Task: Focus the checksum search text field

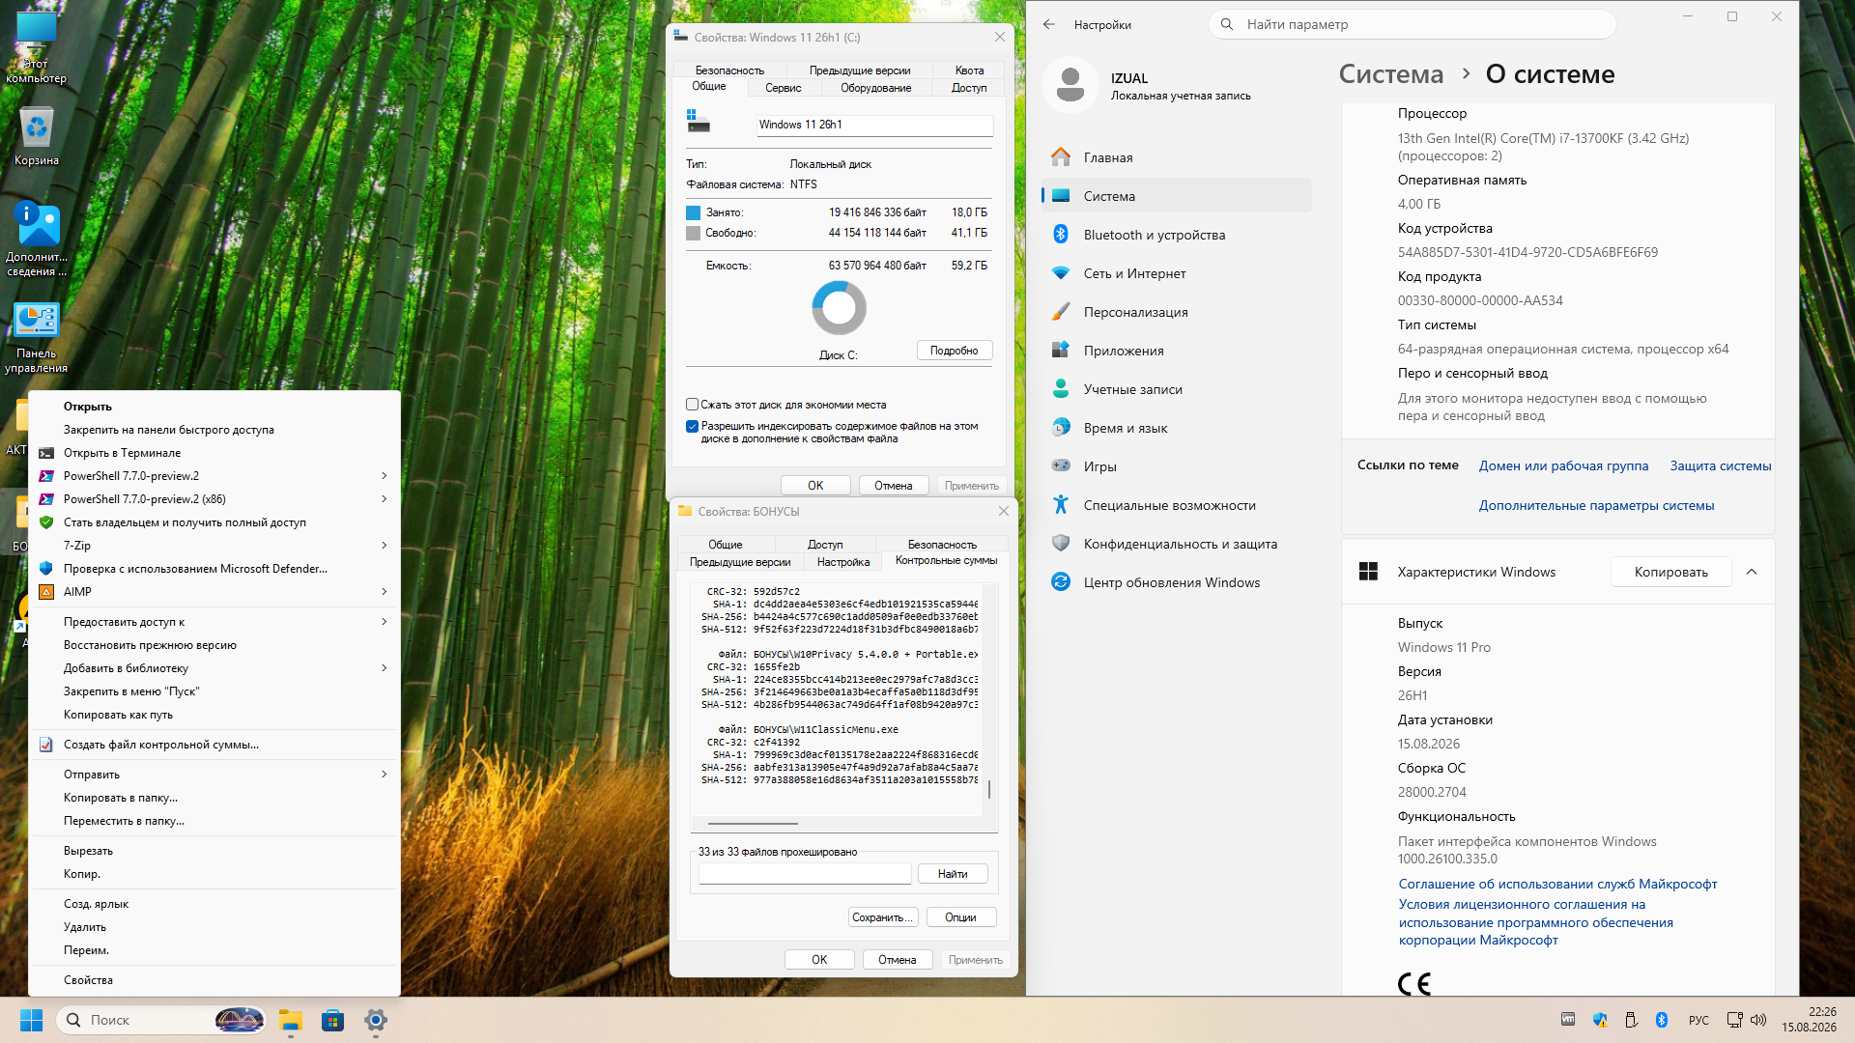Action: tap(805, 874)
